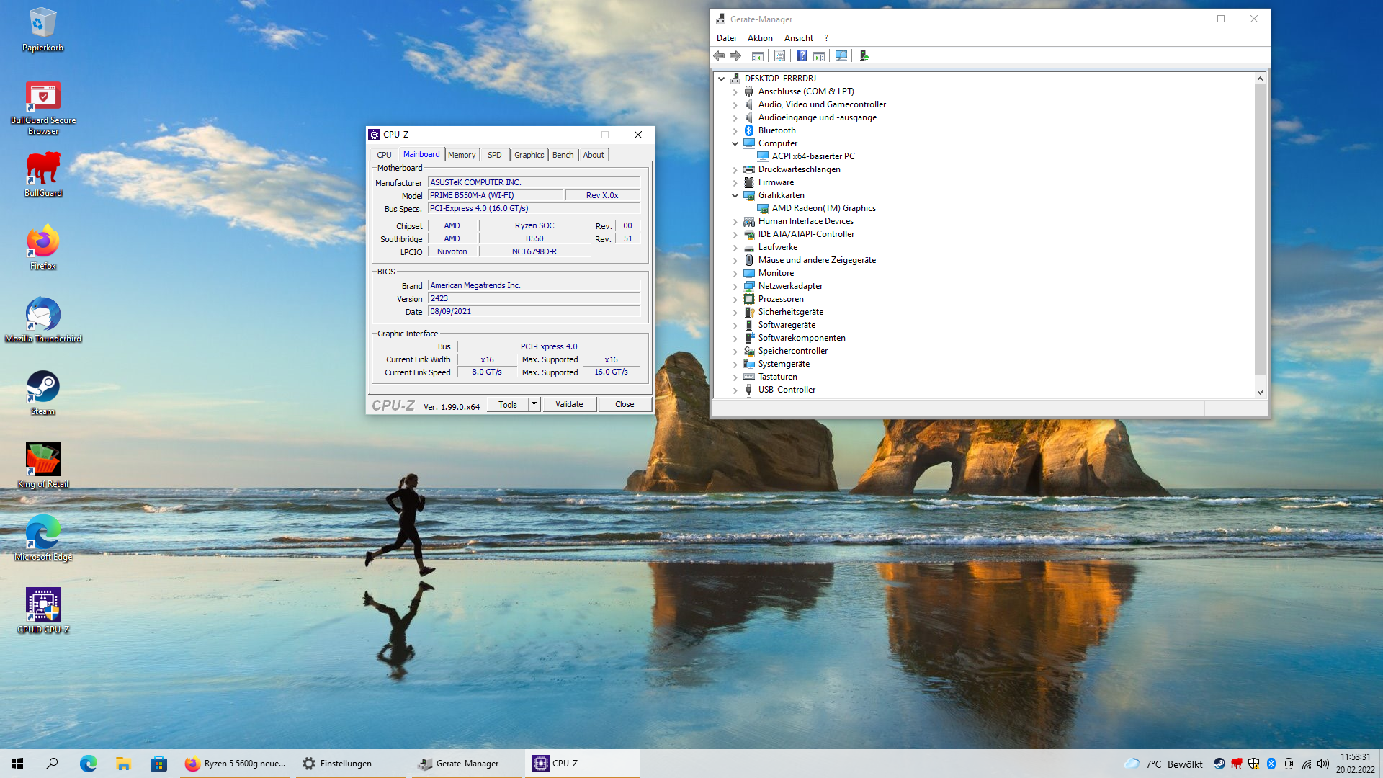Viewport: 1383px width, 778px height.
Task: Open Microsoft Store from the taskbar
Action: [x=158, y=764]
